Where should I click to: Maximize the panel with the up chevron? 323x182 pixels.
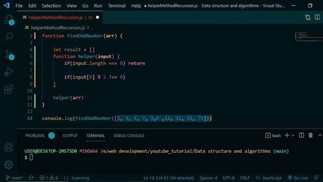[x=320, y=135]
